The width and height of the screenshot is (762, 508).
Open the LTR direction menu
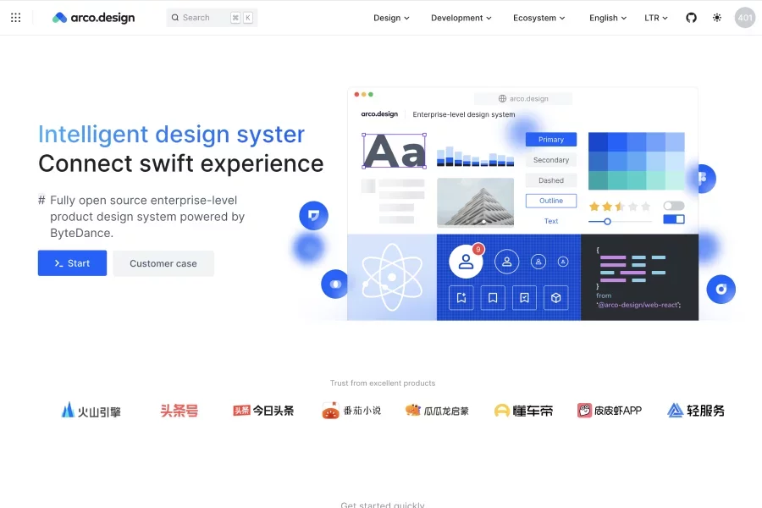coord(656,18)
